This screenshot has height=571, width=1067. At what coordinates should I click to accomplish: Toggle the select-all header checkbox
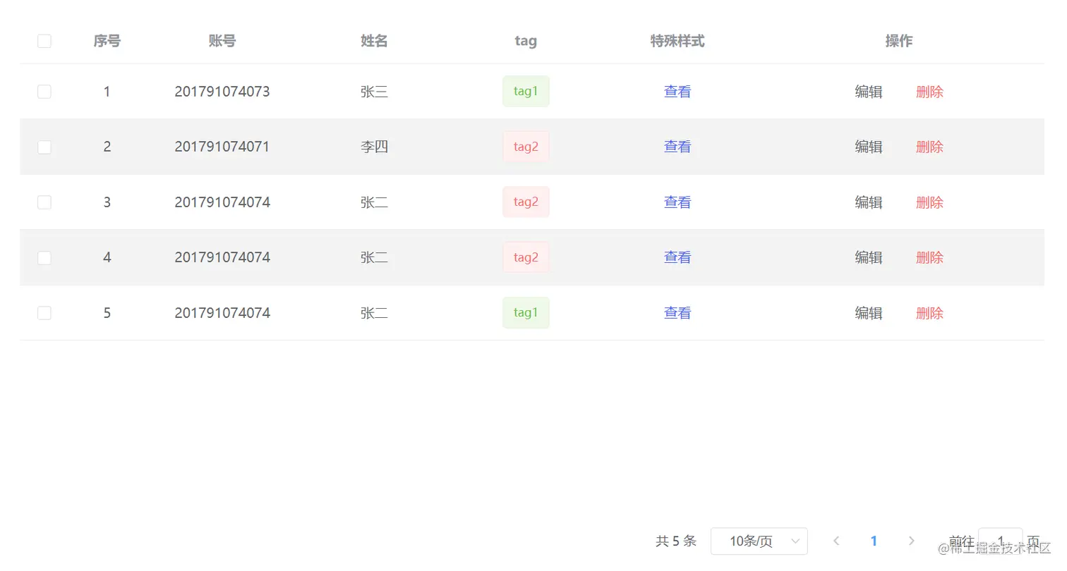point(44,41)
